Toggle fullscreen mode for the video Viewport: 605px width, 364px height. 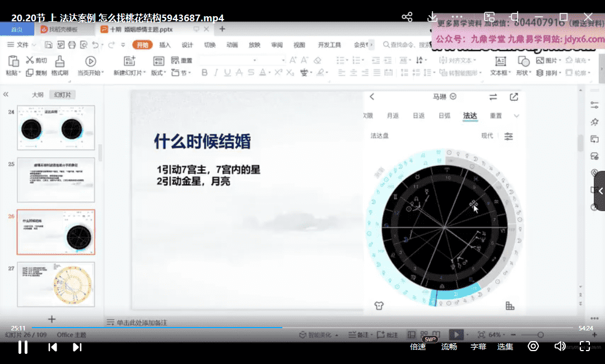tap(585, 346)
